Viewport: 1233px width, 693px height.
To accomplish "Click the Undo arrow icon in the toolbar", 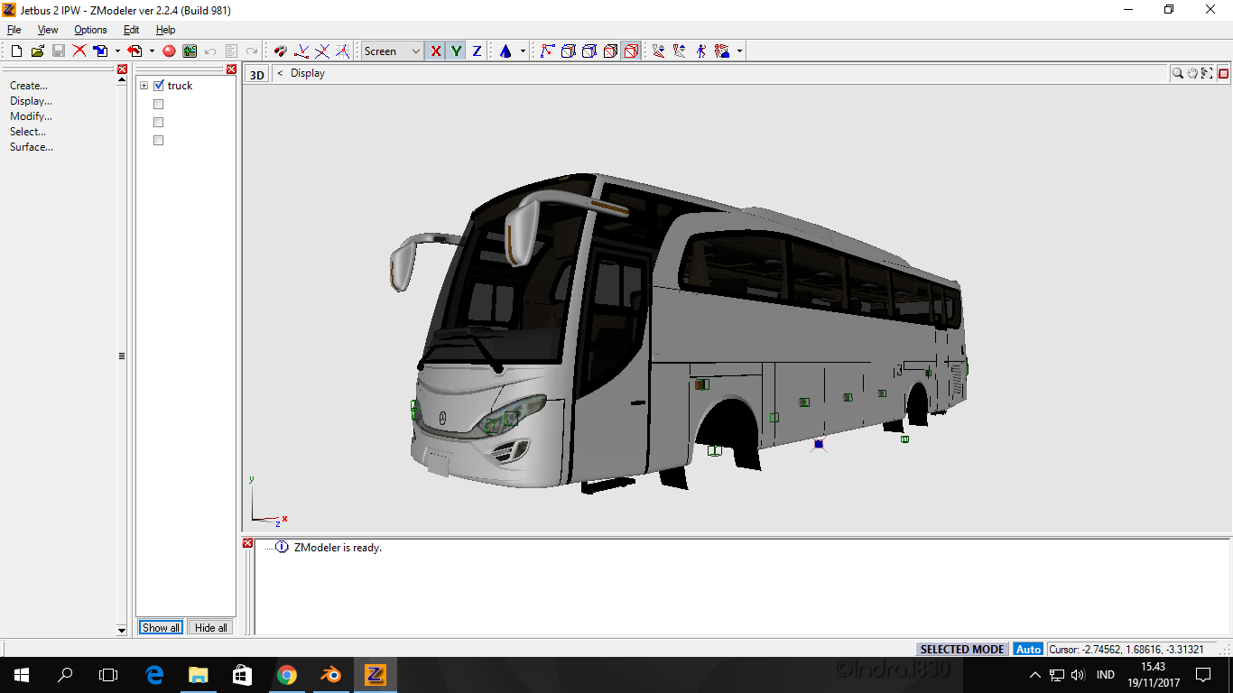I will (209, 51).
